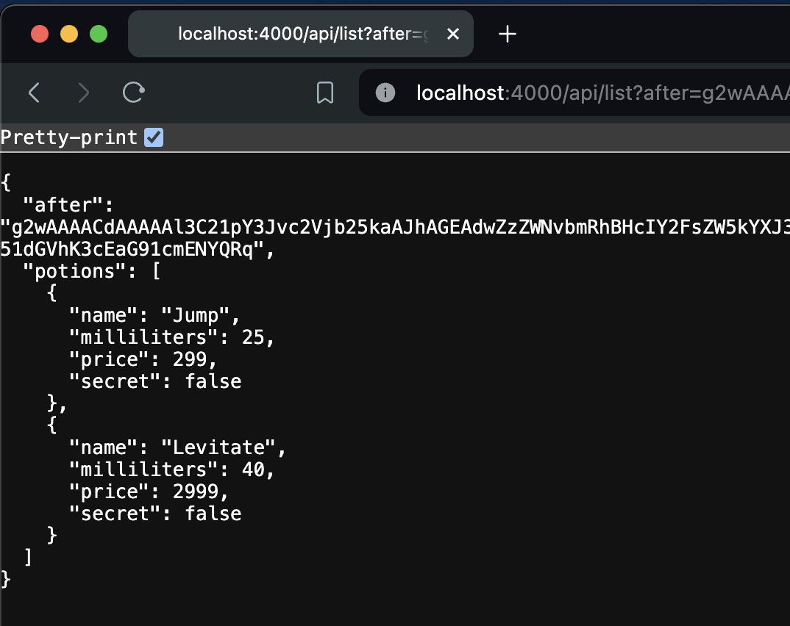Click the yellow minimize window button

click(x=69, y=34)
